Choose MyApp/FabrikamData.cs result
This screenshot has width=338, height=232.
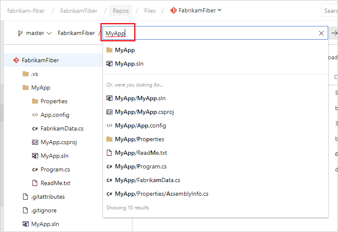coord(215,180)
